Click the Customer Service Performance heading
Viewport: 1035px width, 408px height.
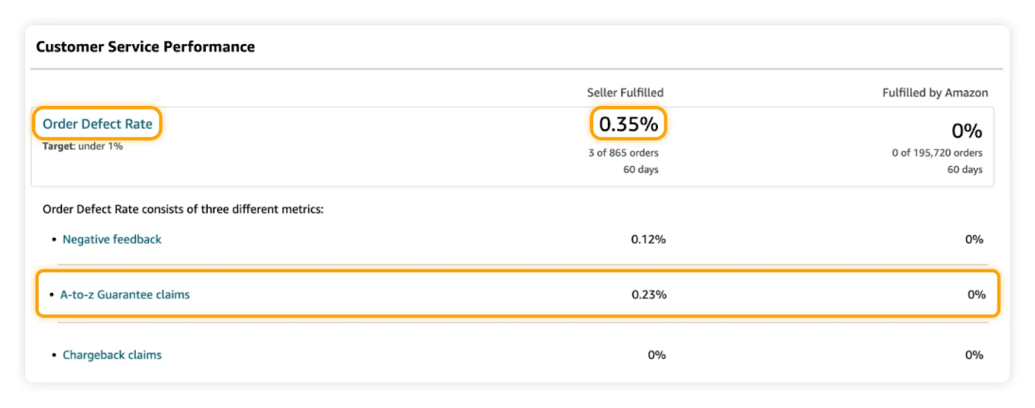146,47
